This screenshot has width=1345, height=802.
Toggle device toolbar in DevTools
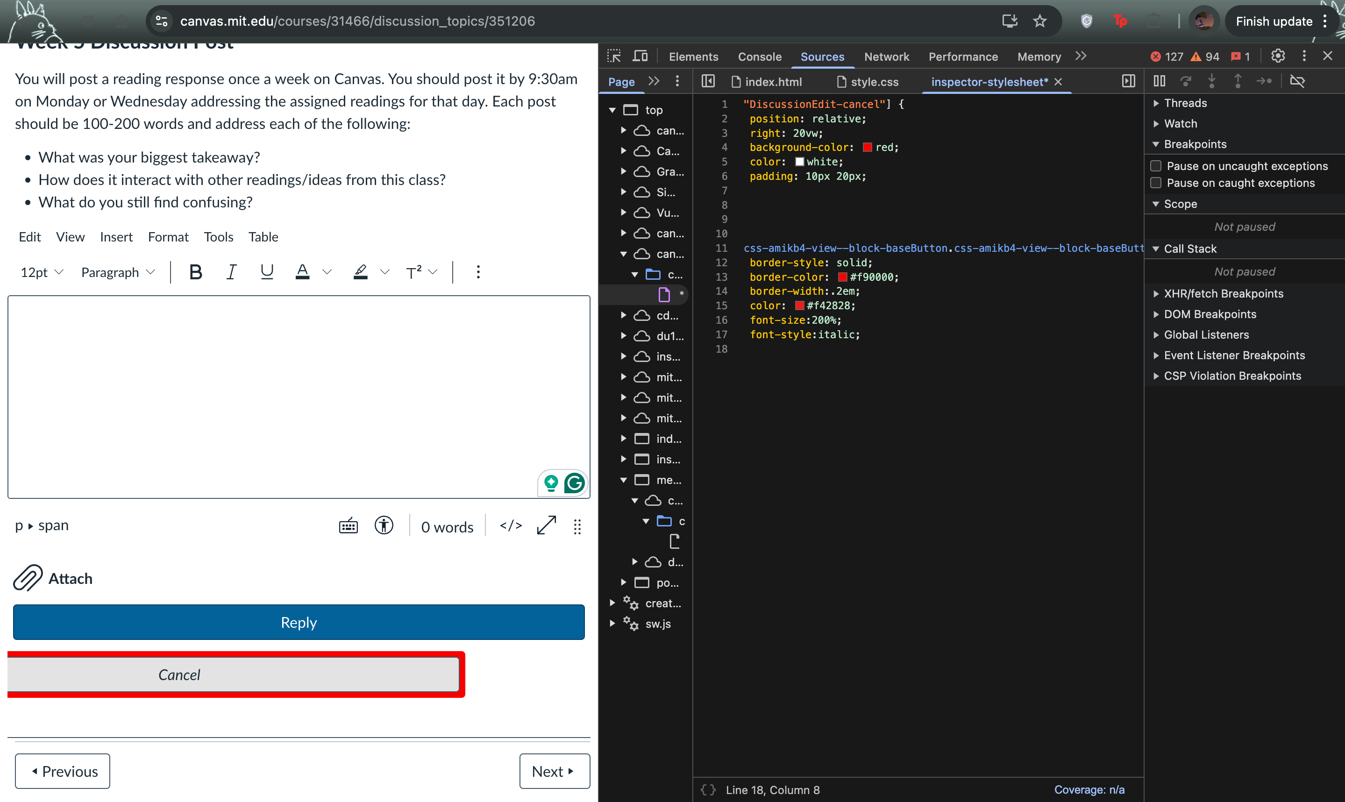(x=640, y=56)
